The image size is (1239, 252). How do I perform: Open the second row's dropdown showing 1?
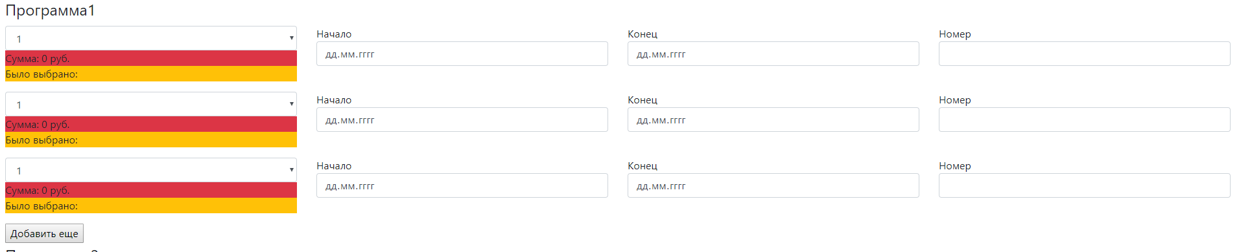(x=150, y=104)
